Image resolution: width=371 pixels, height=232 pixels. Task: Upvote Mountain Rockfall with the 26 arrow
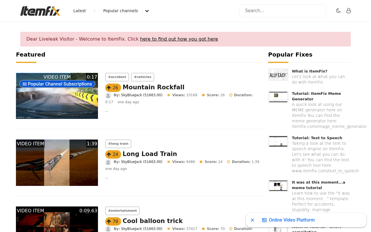pyautogui.click(x=113, y=88)
